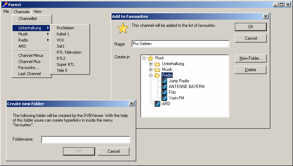The height and width of the screenshot is (166, 293).
Task: Select the Root label in the tree
Action: [x=159, y=58]
